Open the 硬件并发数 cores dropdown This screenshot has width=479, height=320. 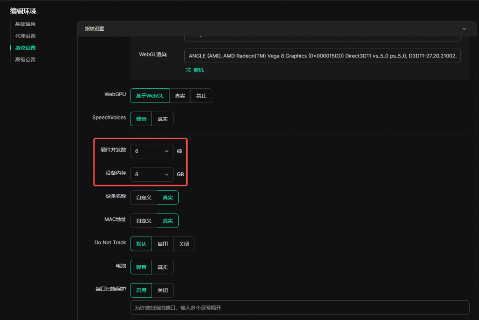click(x=152, y=151)
